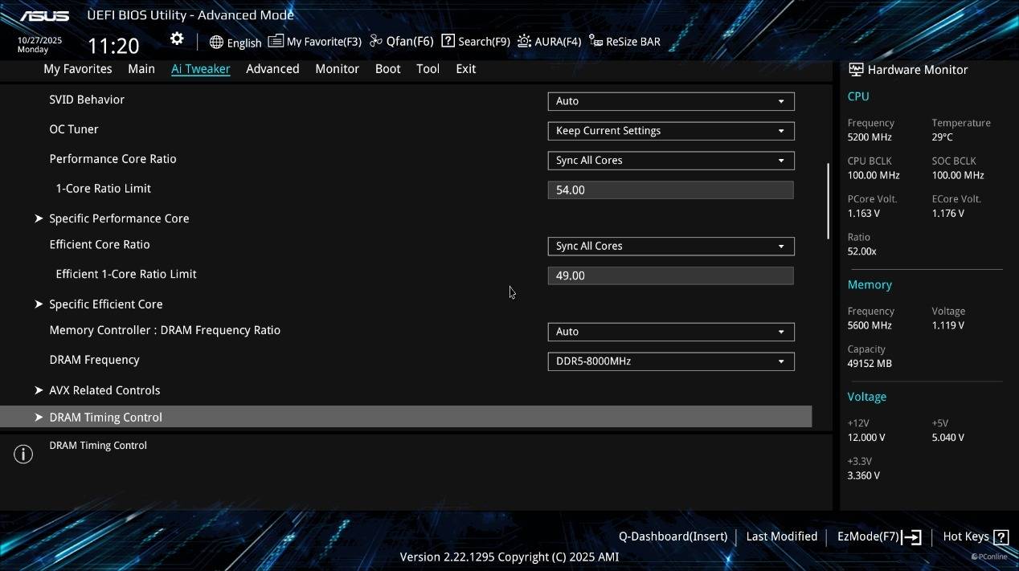Screen dimensions: 1019x571
Task: Switch to the Advanced tab
Action: point(272,69)
